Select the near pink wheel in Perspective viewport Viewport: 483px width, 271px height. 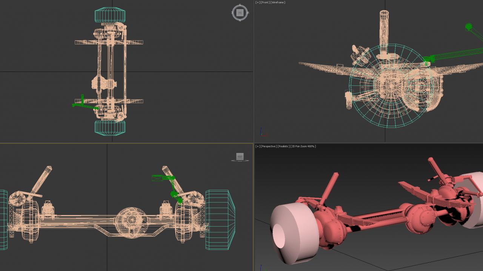pos(294,233)
